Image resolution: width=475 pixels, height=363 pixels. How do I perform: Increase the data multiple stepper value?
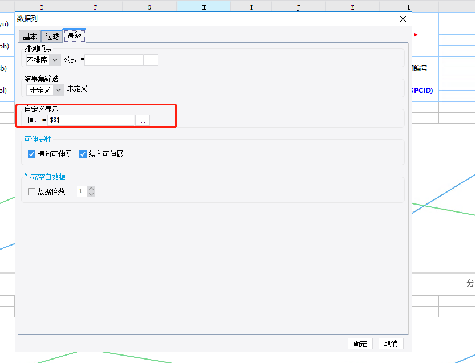(x=91, y=189)
